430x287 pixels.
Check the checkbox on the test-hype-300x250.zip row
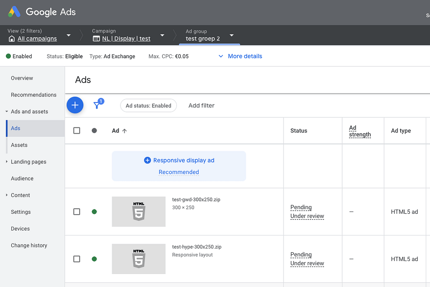point(76,259)
